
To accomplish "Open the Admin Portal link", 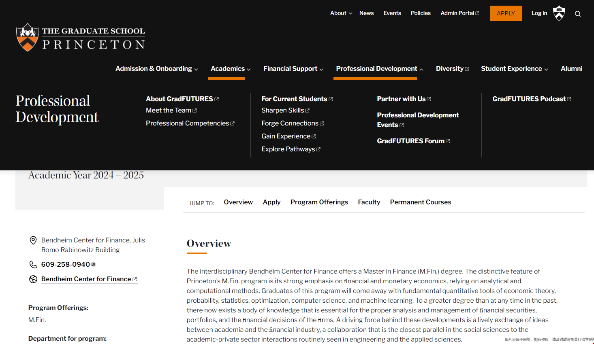I will pyautogui.click(x=460, y=13).
